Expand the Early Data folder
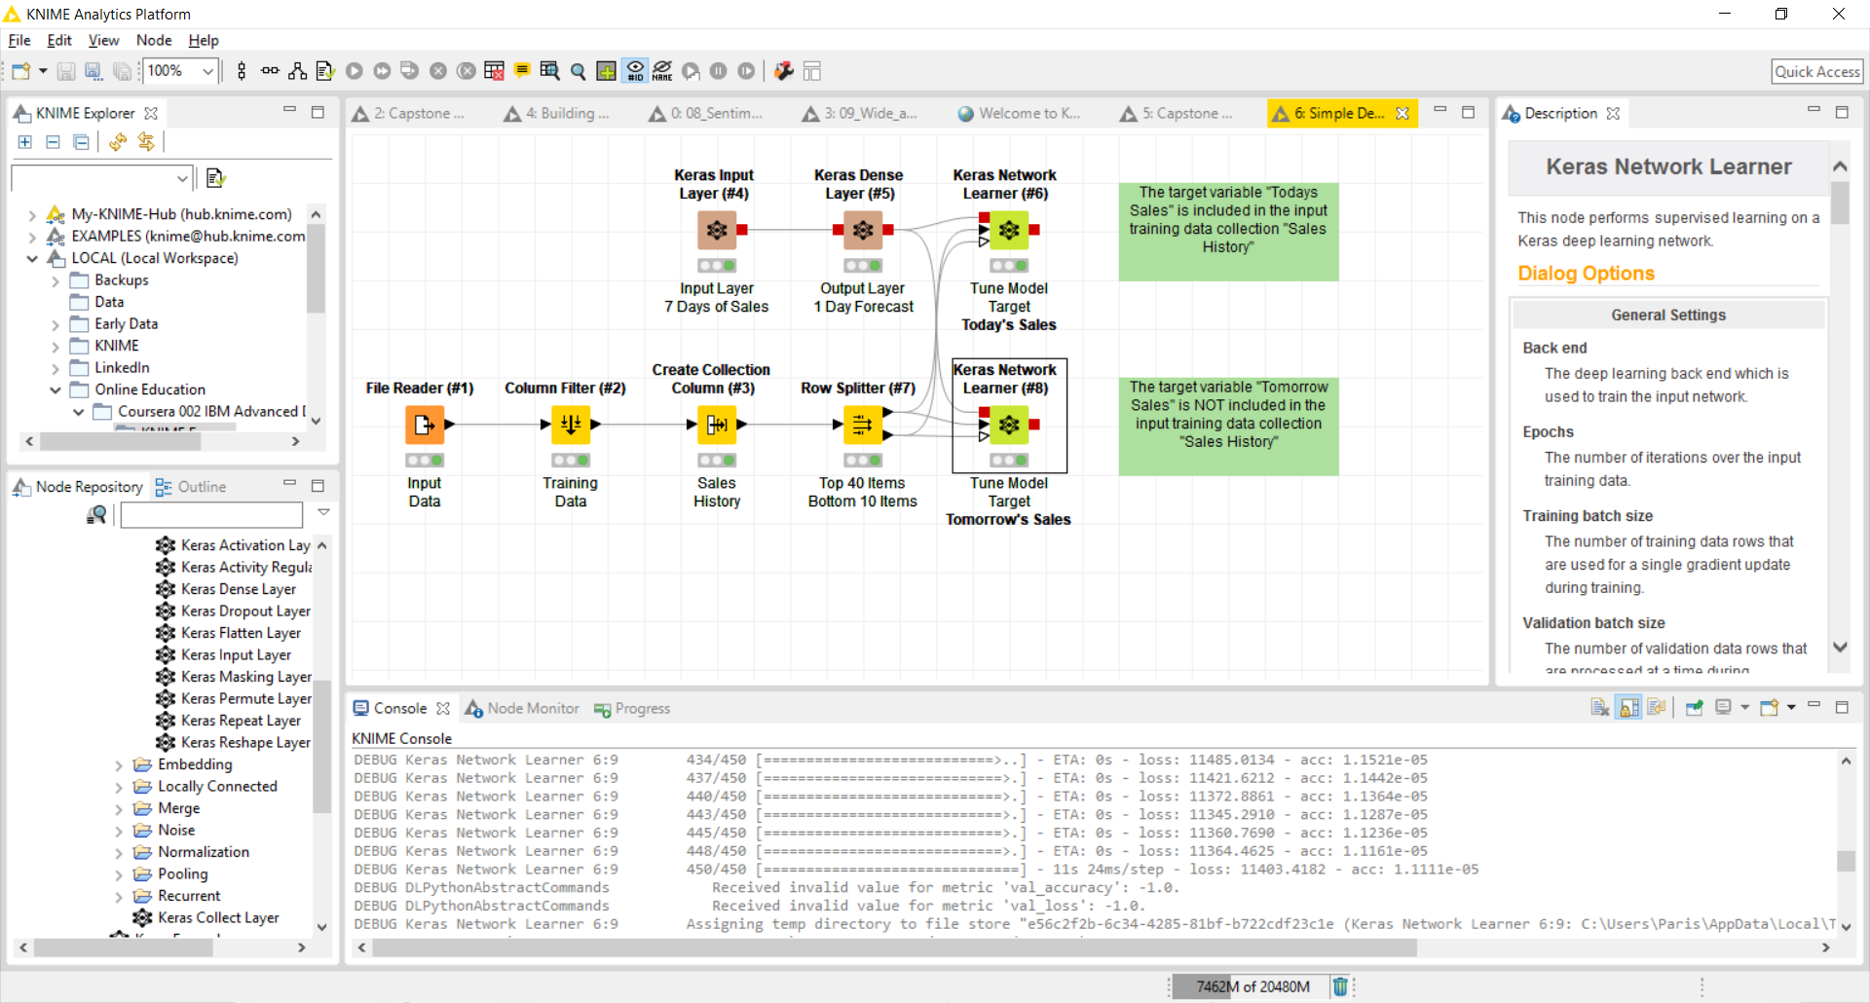Viewport: 1870px width, 1003px height. pyautogui.click(x=56, y=324)
